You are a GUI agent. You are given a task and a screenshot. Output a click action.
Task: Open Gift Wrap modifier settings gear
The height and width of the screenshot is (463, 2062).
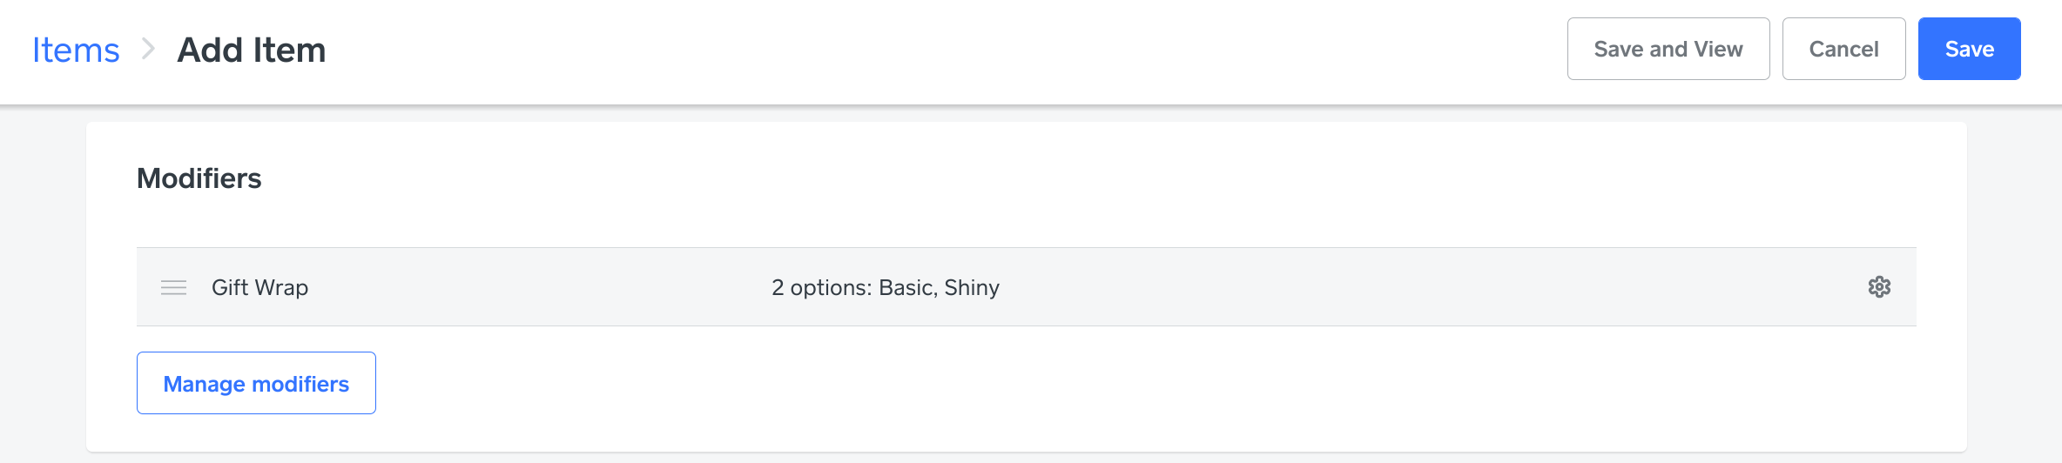1879,287
